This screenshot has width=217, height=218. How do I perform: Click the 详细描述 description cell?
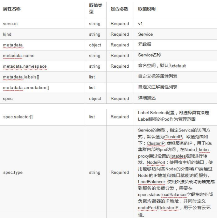click(x=145, y=98)
